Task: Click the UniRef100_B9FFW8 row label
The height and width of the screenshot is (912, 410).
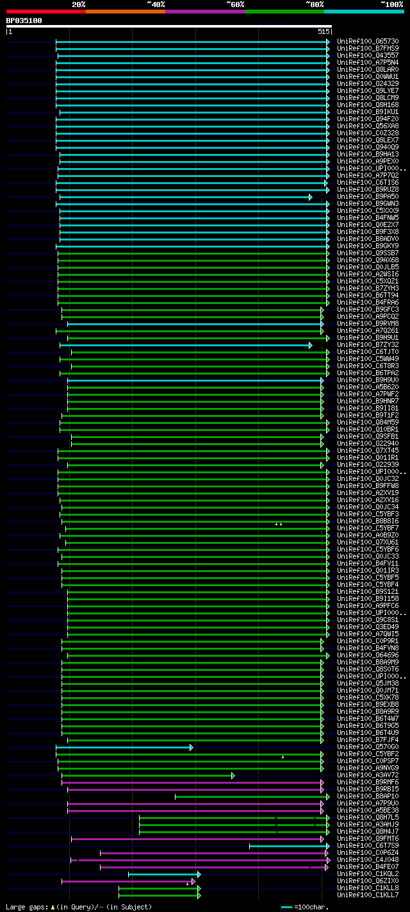Action: pyautogui.click(x=368, y=486)
